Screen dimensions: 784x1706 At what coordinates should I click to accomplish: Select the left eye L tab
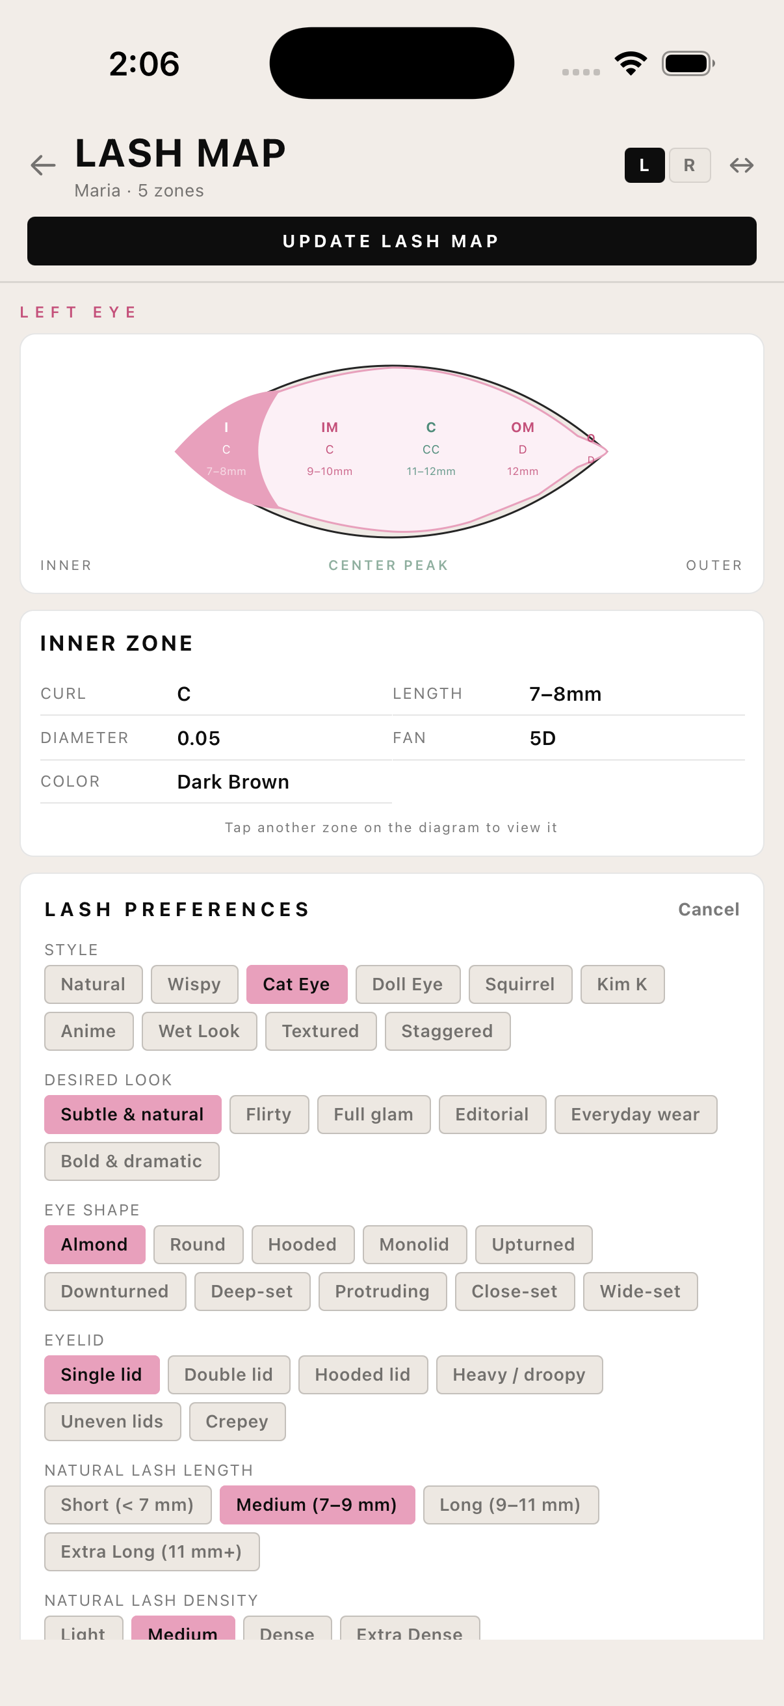point(644,165)
